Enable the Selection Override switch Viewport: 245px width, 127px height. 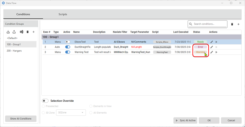[45, 101]
